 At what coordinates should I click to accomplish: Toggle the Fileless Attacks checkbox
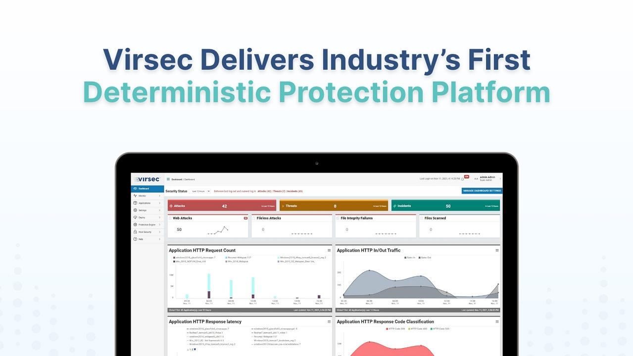click(x=254, y=218)
